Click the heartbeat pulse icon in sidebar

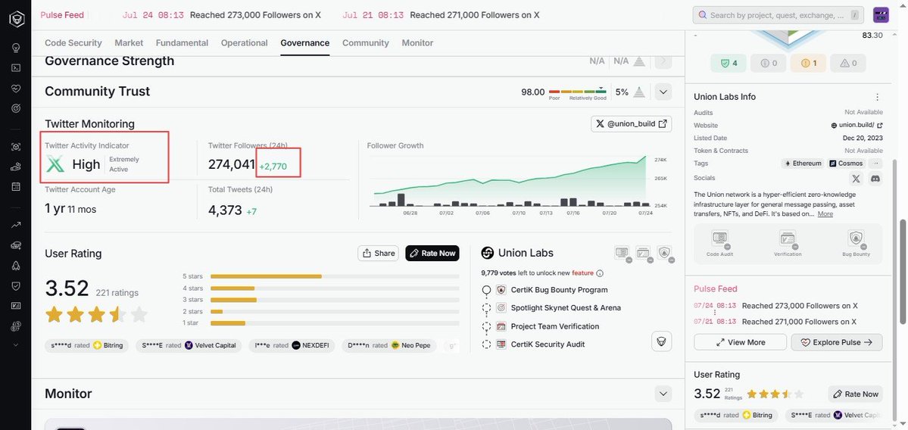click(16, 89)
